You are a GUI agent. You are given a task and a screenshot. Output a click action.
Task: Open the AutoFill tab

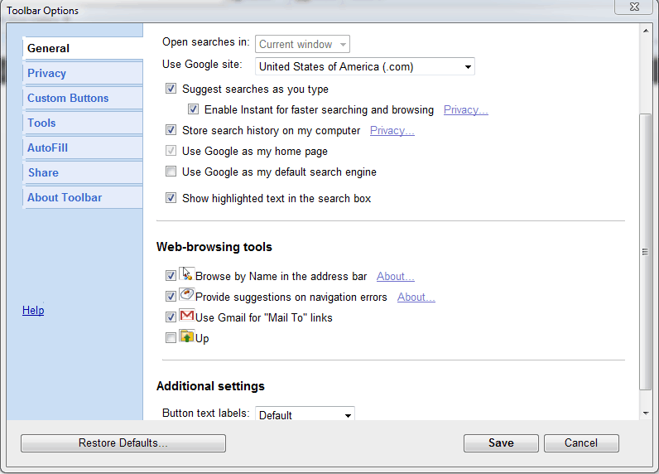(83, 148)
